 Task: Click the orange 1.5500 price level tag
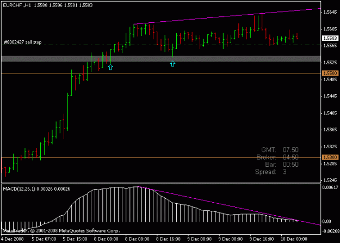pyautogui.click(x=330, y=73)
